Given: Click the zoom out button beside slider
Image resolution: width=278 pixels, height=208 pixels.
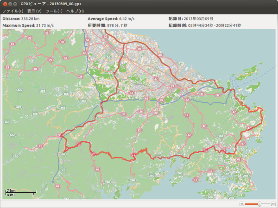Looking at the screenshot, I should click(x=241, y=204).
